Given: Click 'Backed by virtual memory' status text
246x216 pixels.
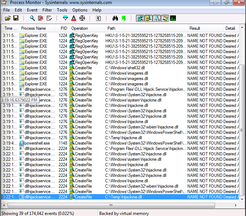Looking at the screenshot, I should (124, 213).
